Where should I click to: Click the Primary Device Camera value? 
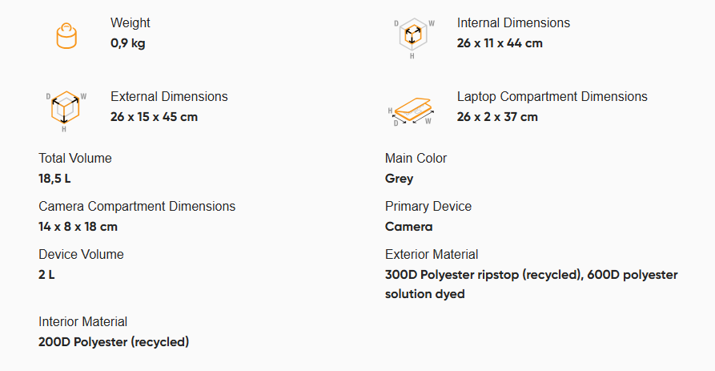click(408, 227)
